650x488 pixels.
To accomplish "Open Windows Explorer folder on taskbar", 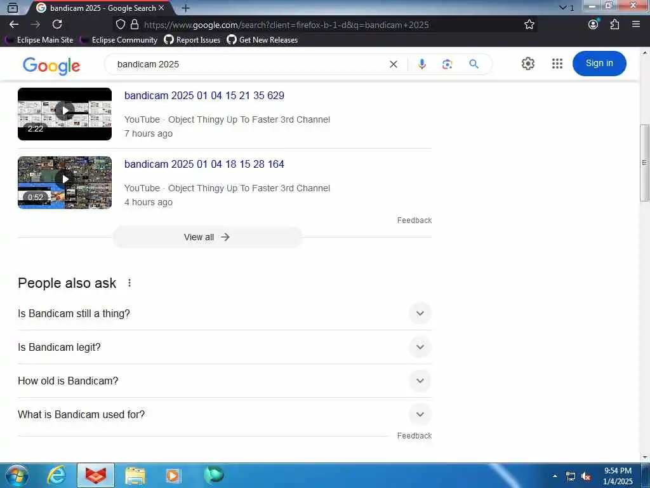I will pyautogui.click(x=135, y=475).
